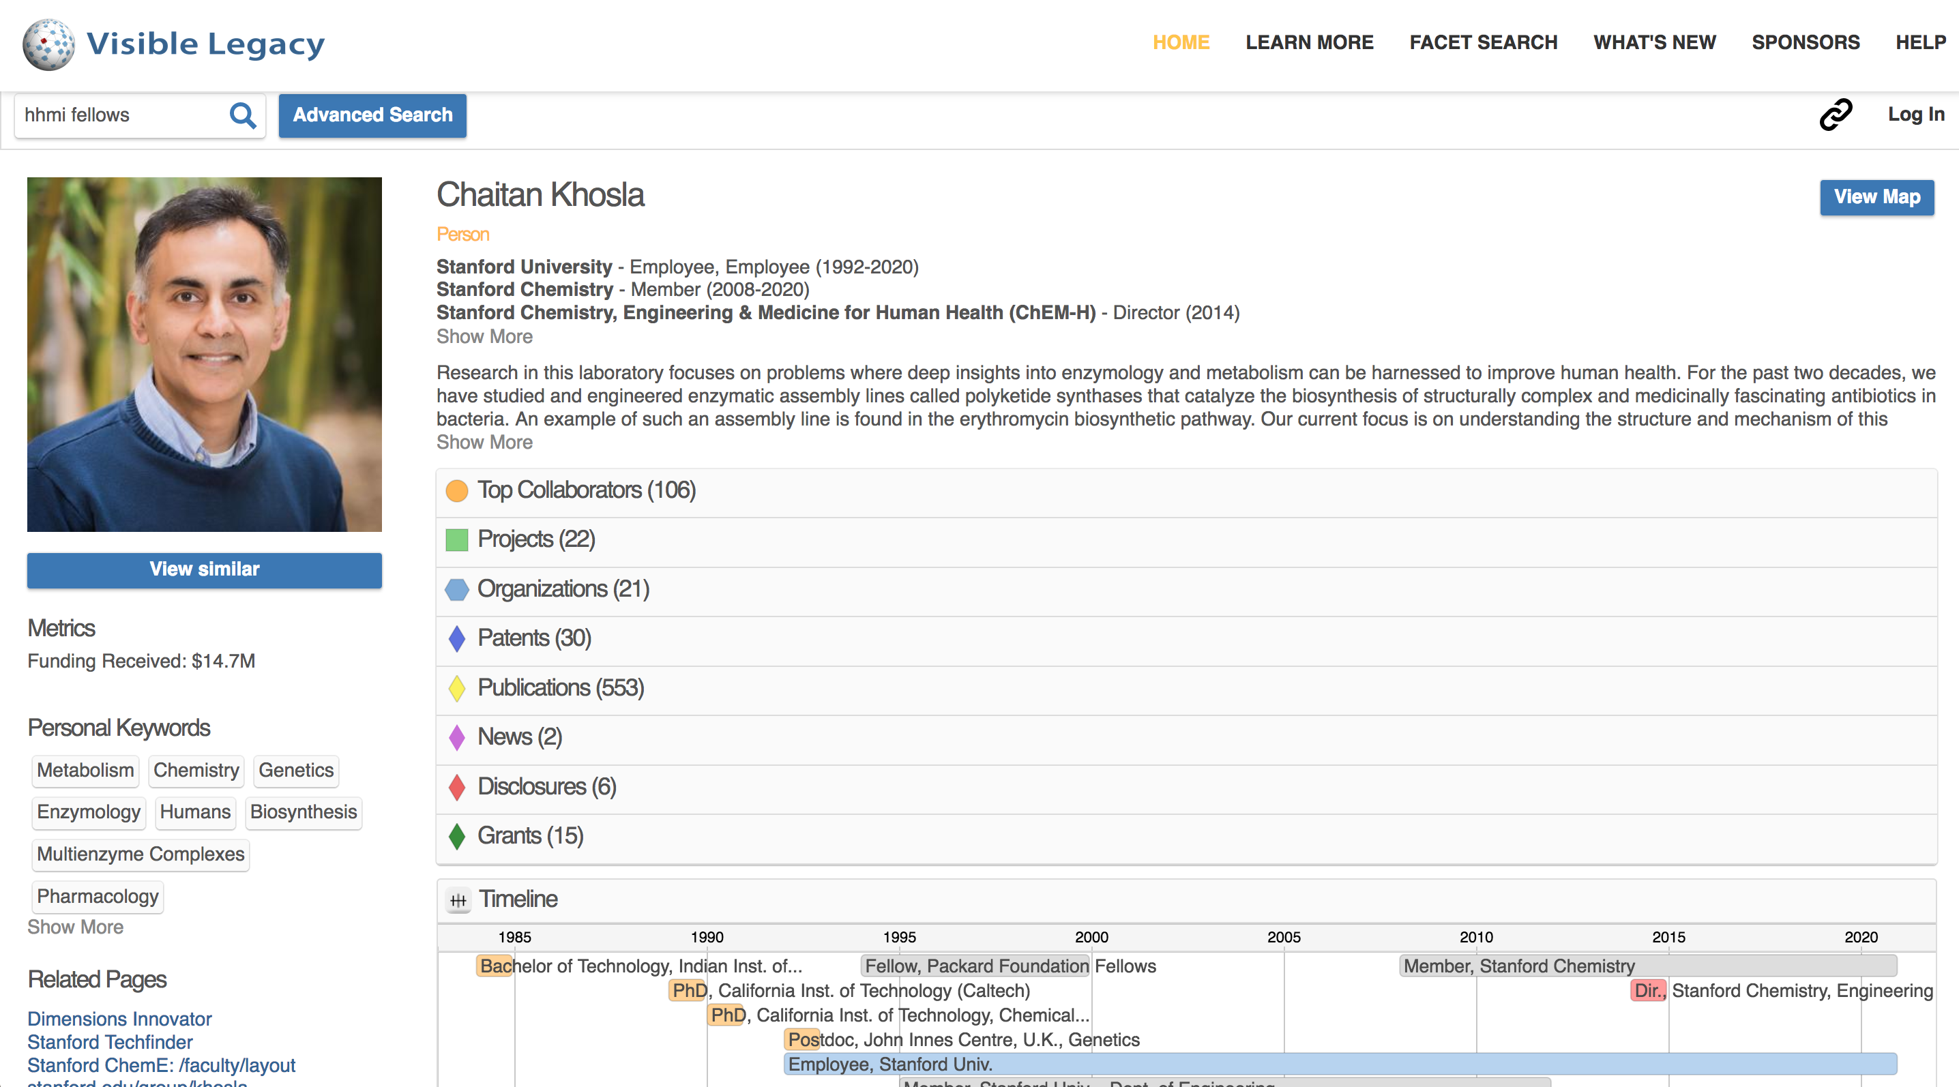Viewport: 1959px width, 1087px height.
Task: Open LEARN MORE menu item
Action: [1310, 42]
